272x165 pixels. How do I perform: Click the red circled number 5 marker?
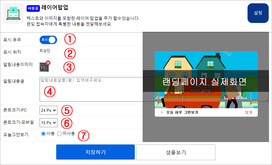click(67, 111)
